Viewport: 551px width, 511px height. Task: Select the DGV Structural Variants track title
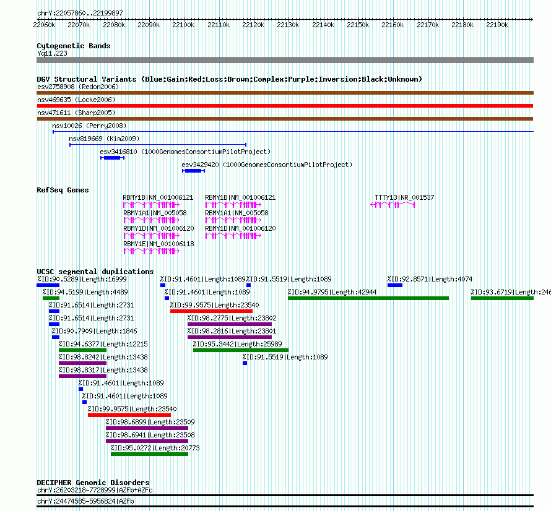pos(230,79)
